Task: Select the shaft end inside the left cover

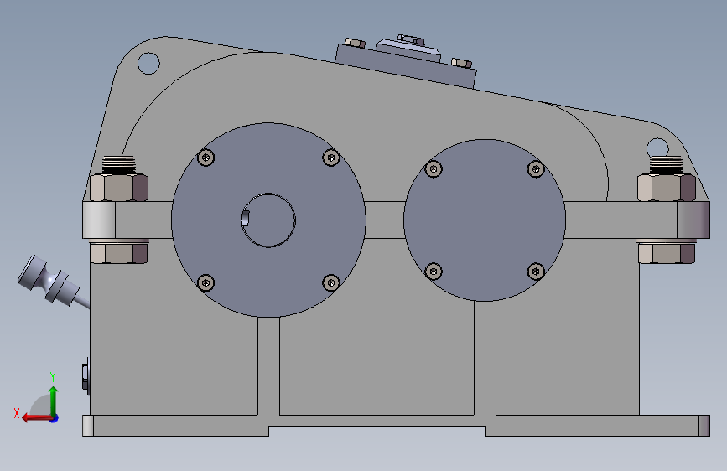Action: (268, 220)
